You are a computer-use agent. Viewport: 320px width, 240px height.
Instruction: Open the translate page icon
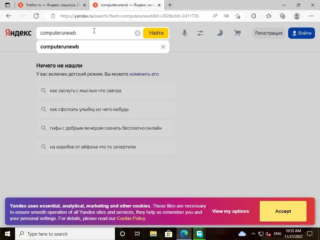[x=226, y=16]
